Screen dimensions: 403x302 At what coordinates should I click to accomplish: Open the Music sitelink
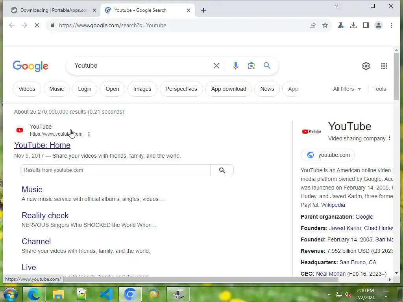pyautogui.click(x=32, y=190)
